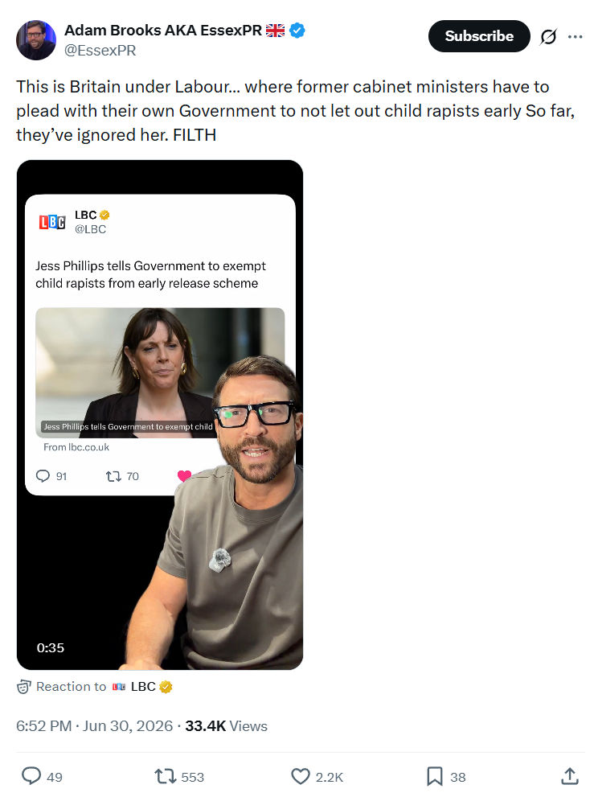594x797 pixels.
Task: Subscribe to Adam Brooks
Action: [479, 36]
